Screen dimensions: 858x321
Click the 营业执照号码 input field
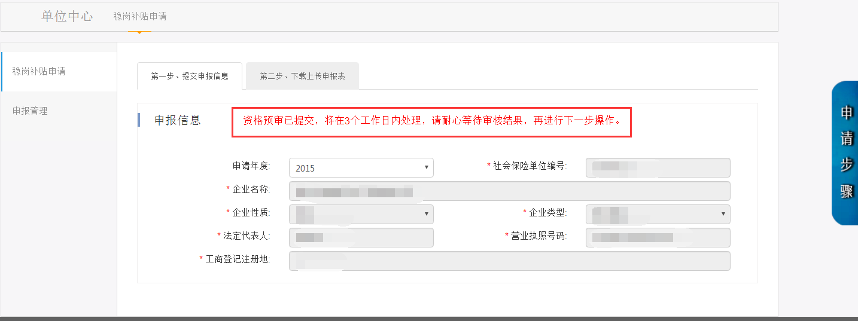658,237
